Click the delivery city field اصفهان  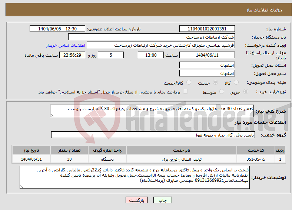(207, 73)
